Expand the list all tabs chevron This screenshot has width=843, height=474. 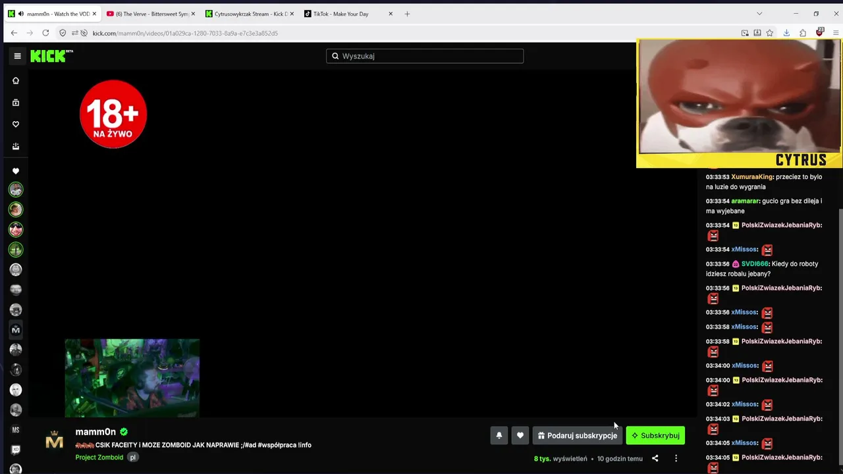point(759,14)
